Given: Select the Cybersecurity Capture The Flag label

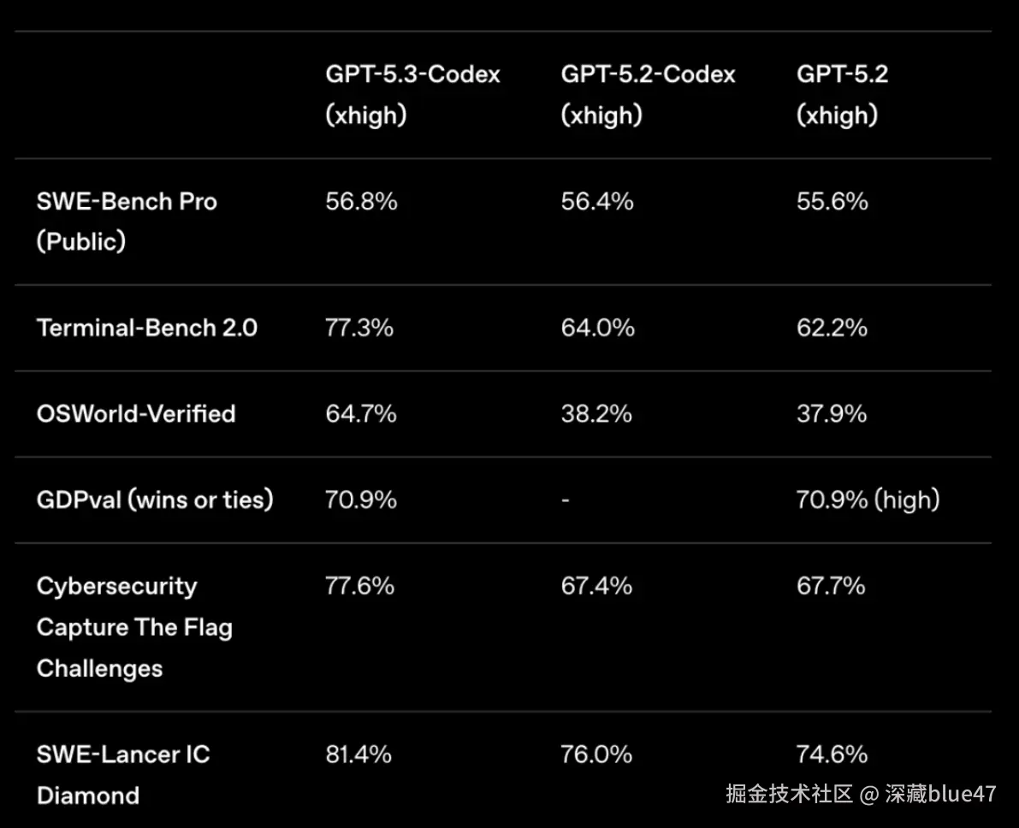Looking at the screenshot, I should pos(134,627).
